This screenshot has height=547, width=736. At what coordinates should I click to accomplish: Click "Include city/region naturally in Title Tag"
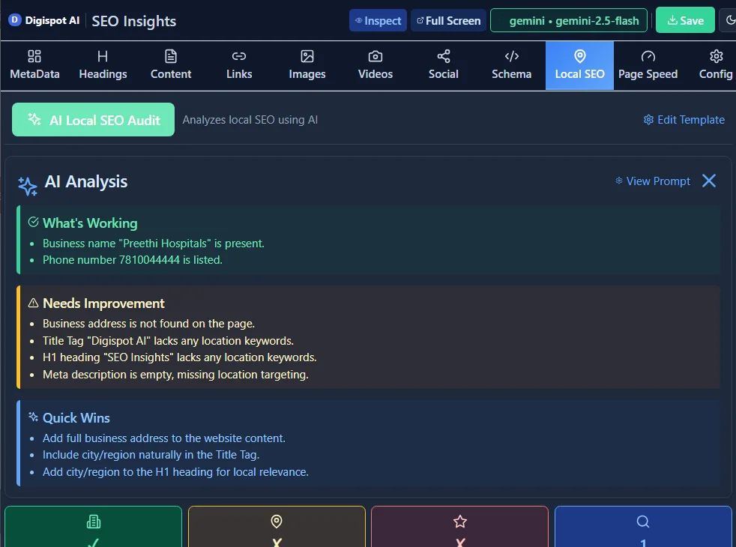click(x=151, y=455)
